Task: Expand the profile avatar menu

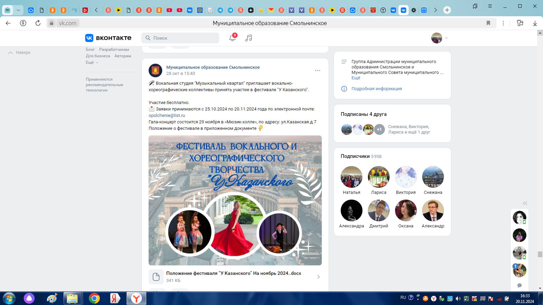Action: (x=439, y=38)
